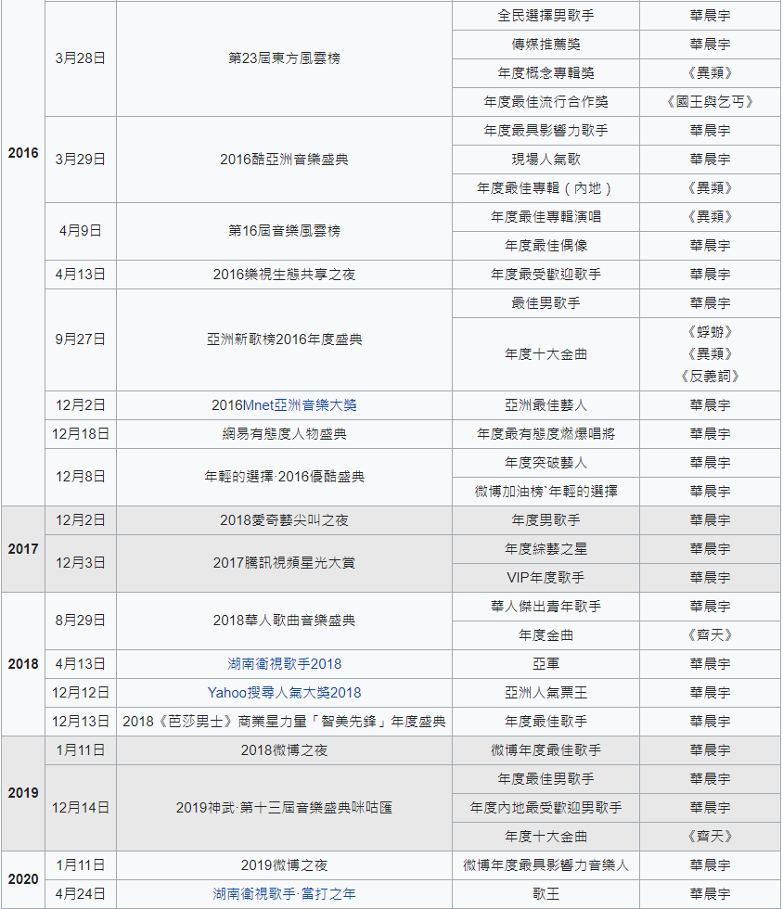Screen dimensions: 783x909
Task: Click the 2019神武·第十三屆音樂盛典咪咕匯 cell
Action: tap(284, 808)
